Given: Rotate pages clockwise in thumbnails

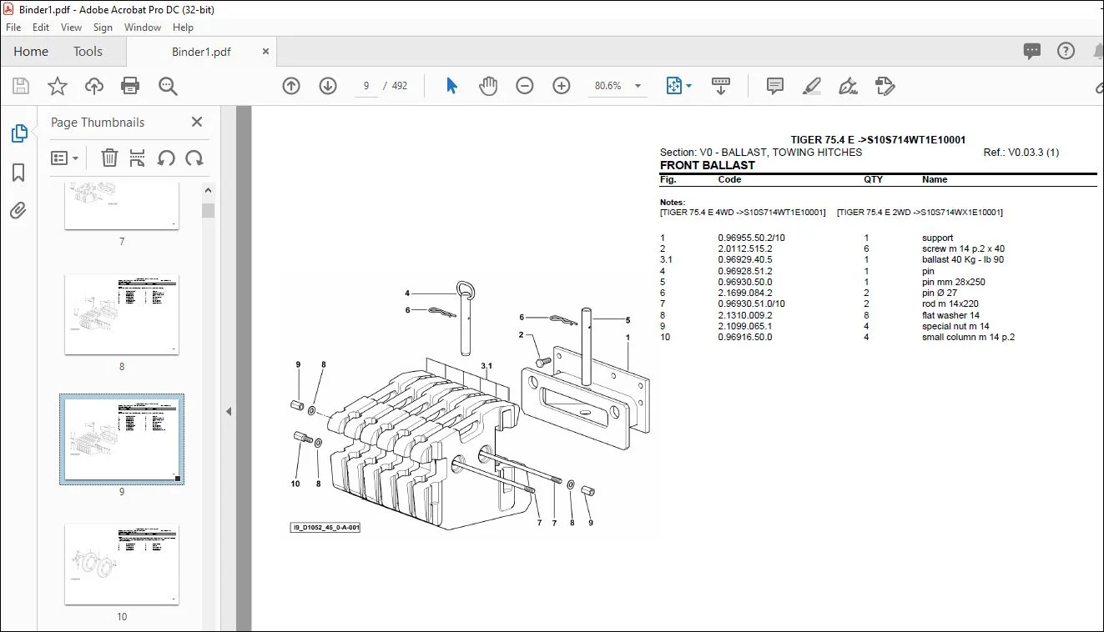Looking at the screenshot, I should point(194,158).
